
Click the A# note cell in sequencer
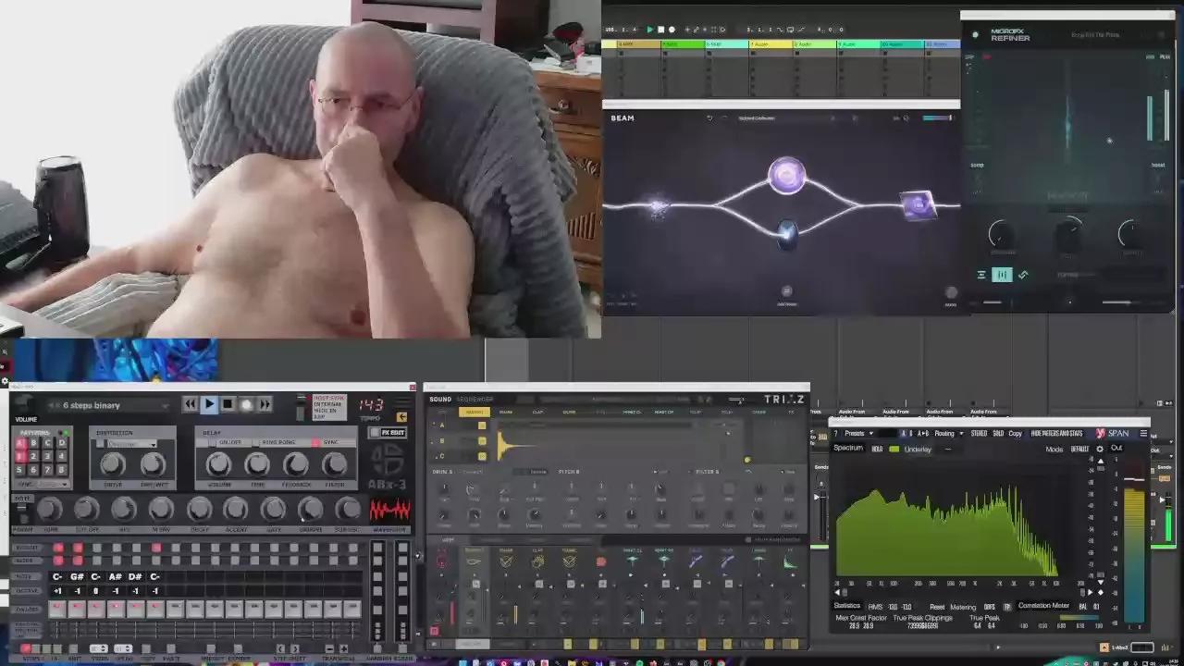coord(116,577)
